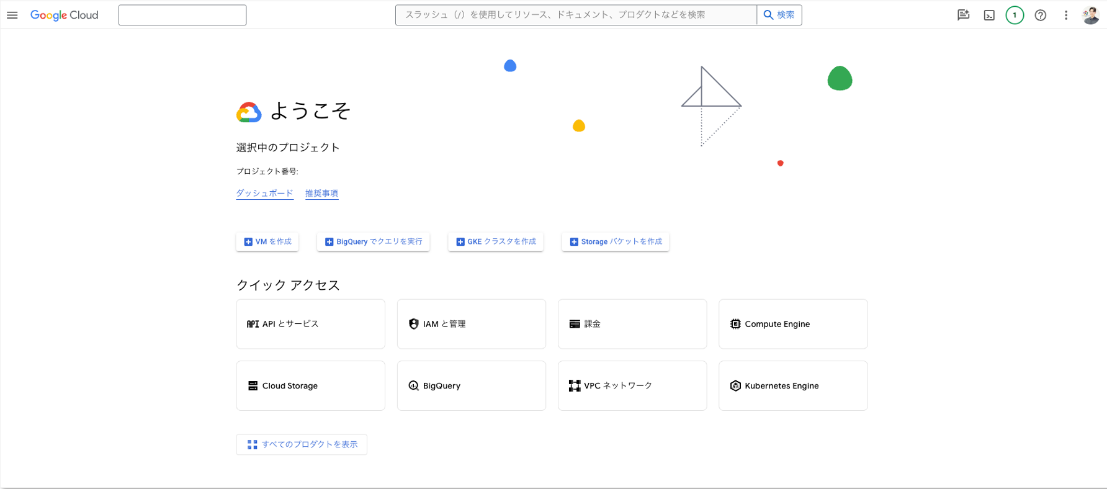Open the Compute Engine card
This screenshot has height=489, width=1107.
coord(792,324)
